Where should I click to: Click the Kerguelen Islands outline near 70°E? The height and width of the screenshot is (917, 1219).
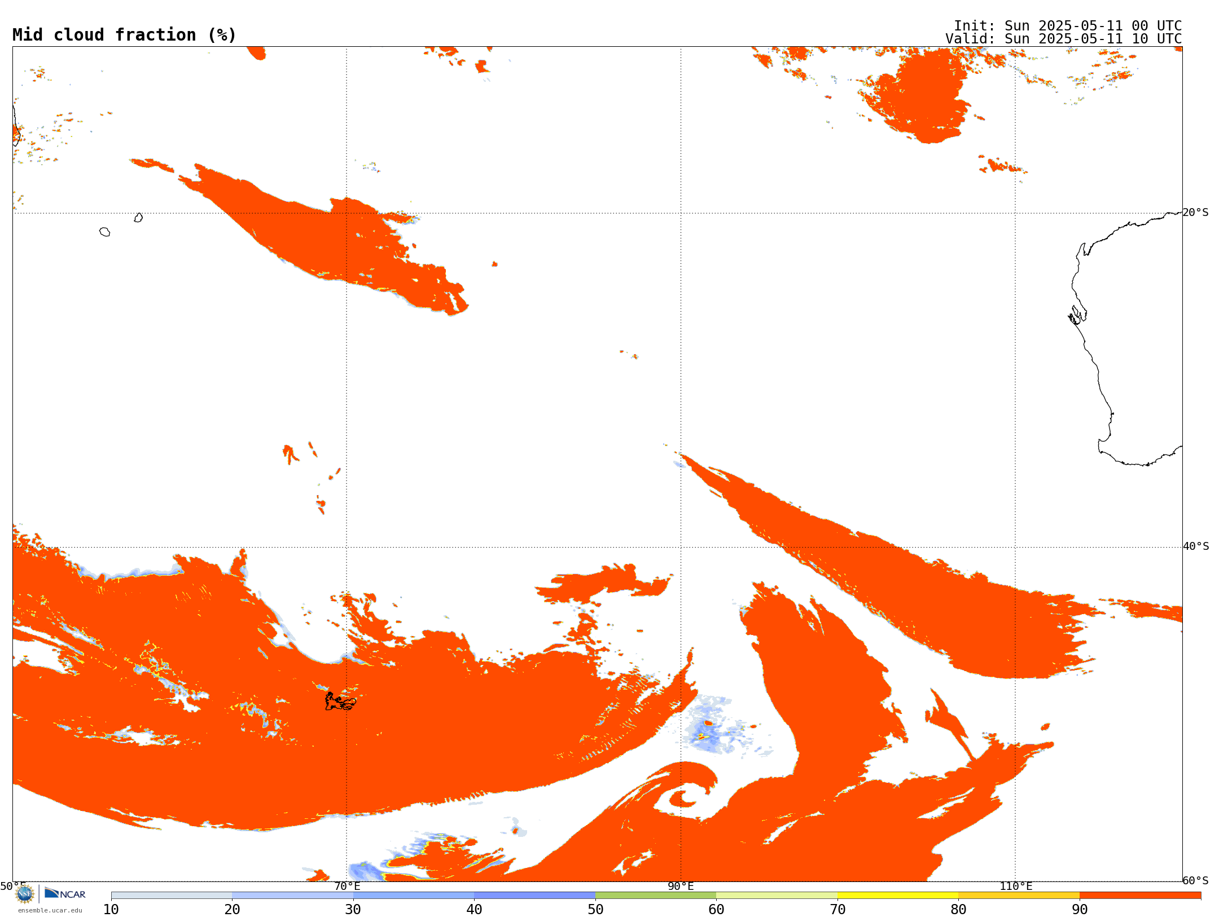[340, 702]
